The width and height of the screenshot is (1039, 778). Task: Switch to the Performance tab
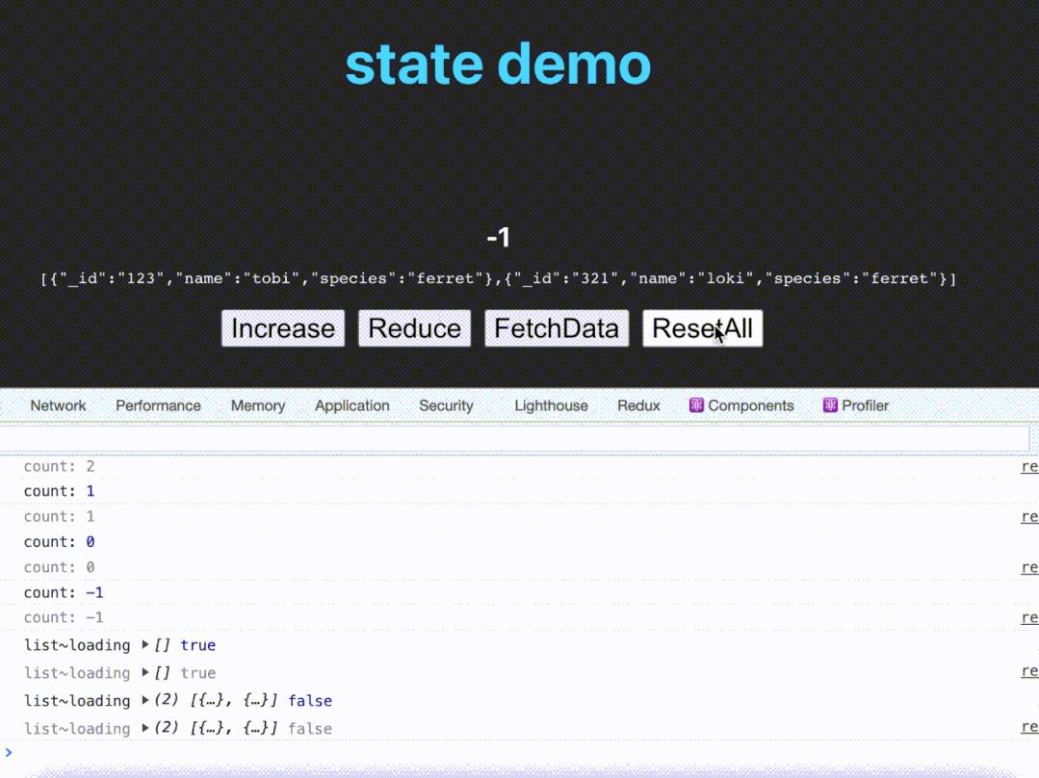point(158,405)
